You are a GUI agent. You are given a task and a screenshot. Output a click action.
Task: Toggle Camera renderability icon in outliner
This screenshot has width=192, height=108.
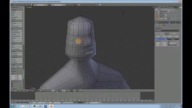coord(179,15)
